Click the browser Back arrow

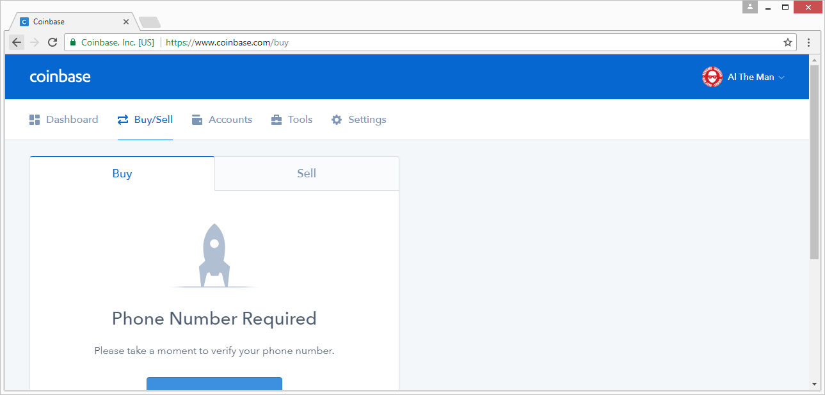coord(17,42)
